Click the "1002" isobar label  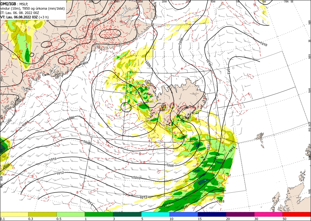coord(9,122)
